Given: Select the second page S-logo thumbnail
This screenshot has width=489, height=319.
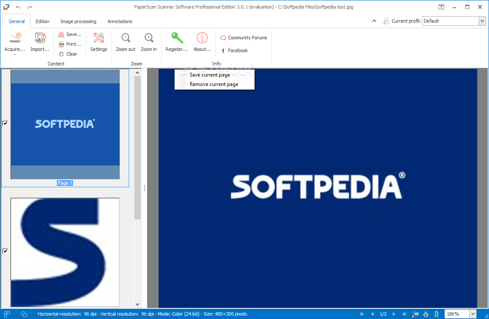Looking at the screenshot, I should pyautogui.click(x=65, y=253).
